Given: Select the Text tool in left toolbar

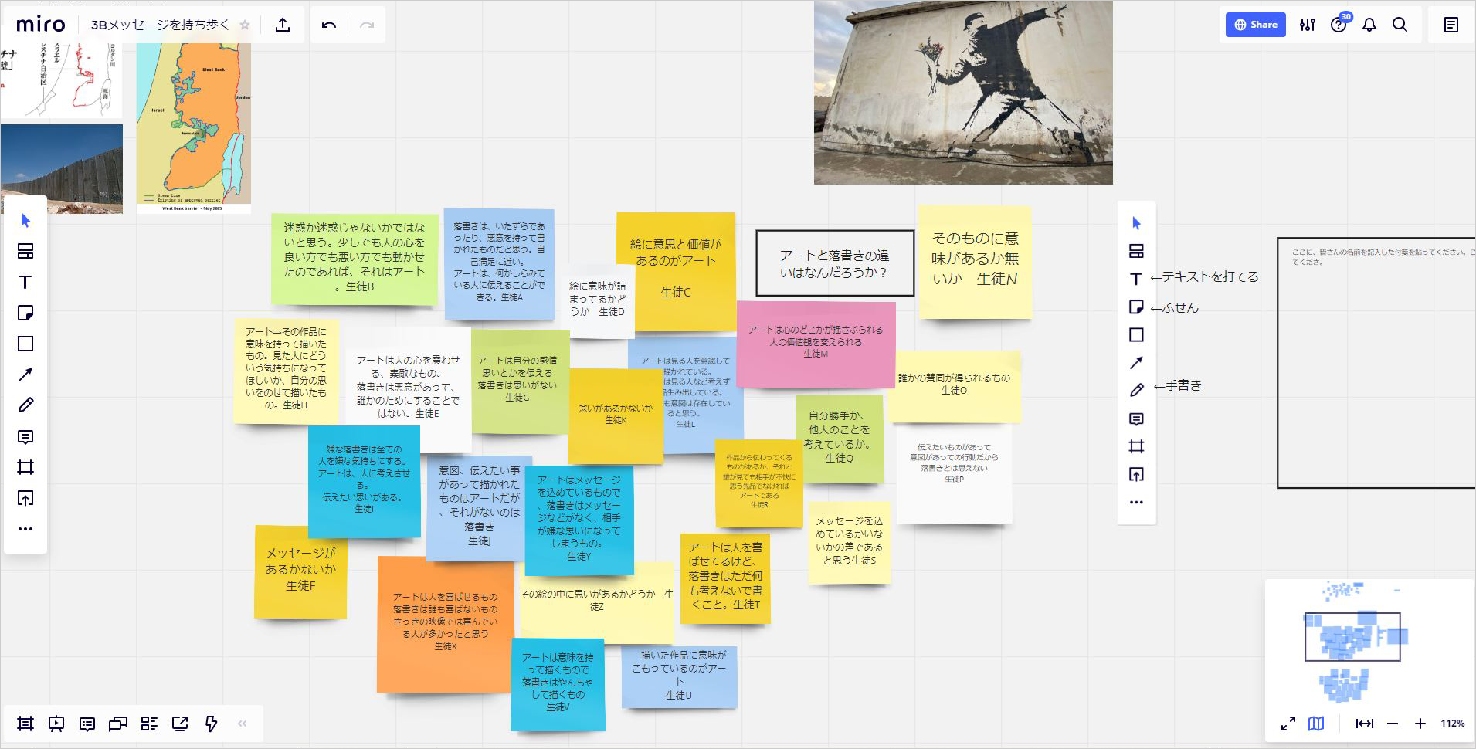Looking at the screenshot, I should click(25, 282).
